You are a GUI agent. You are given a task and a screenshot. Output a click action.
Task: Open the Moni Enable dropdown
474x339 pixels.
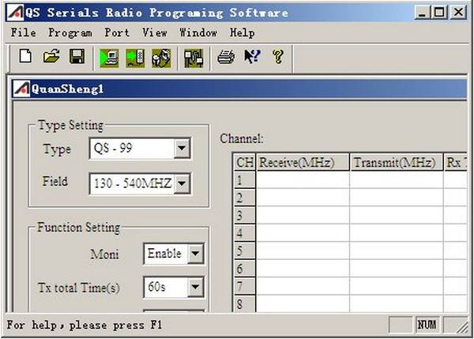pyautogui.click(x=195, y=253)
